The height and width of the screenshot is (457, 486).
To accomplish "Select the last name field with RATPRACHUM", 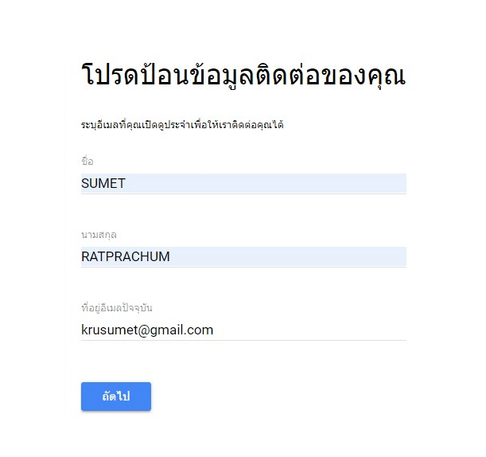I will (x=243, y=257).
